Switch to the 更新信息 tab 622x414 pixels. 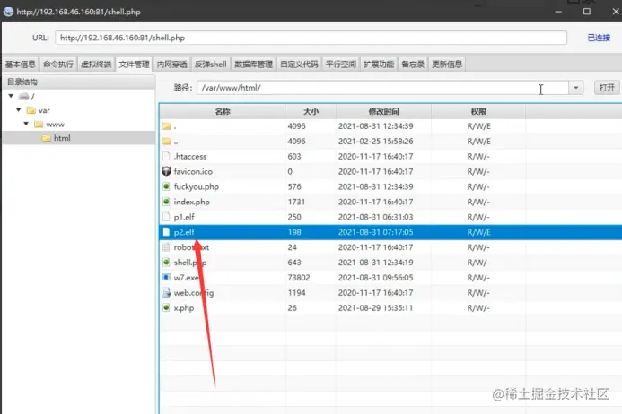click(447, 65)
